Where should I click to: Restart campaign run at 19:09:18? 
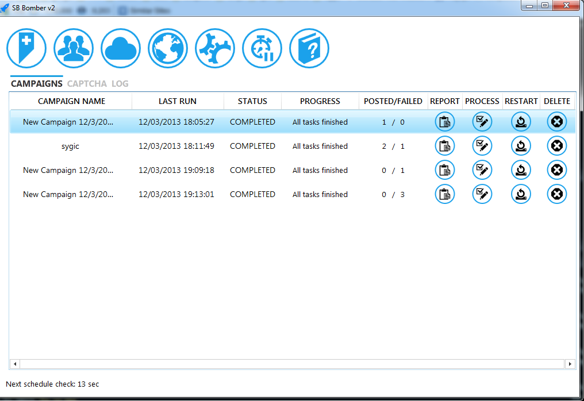tap(521, 170)
